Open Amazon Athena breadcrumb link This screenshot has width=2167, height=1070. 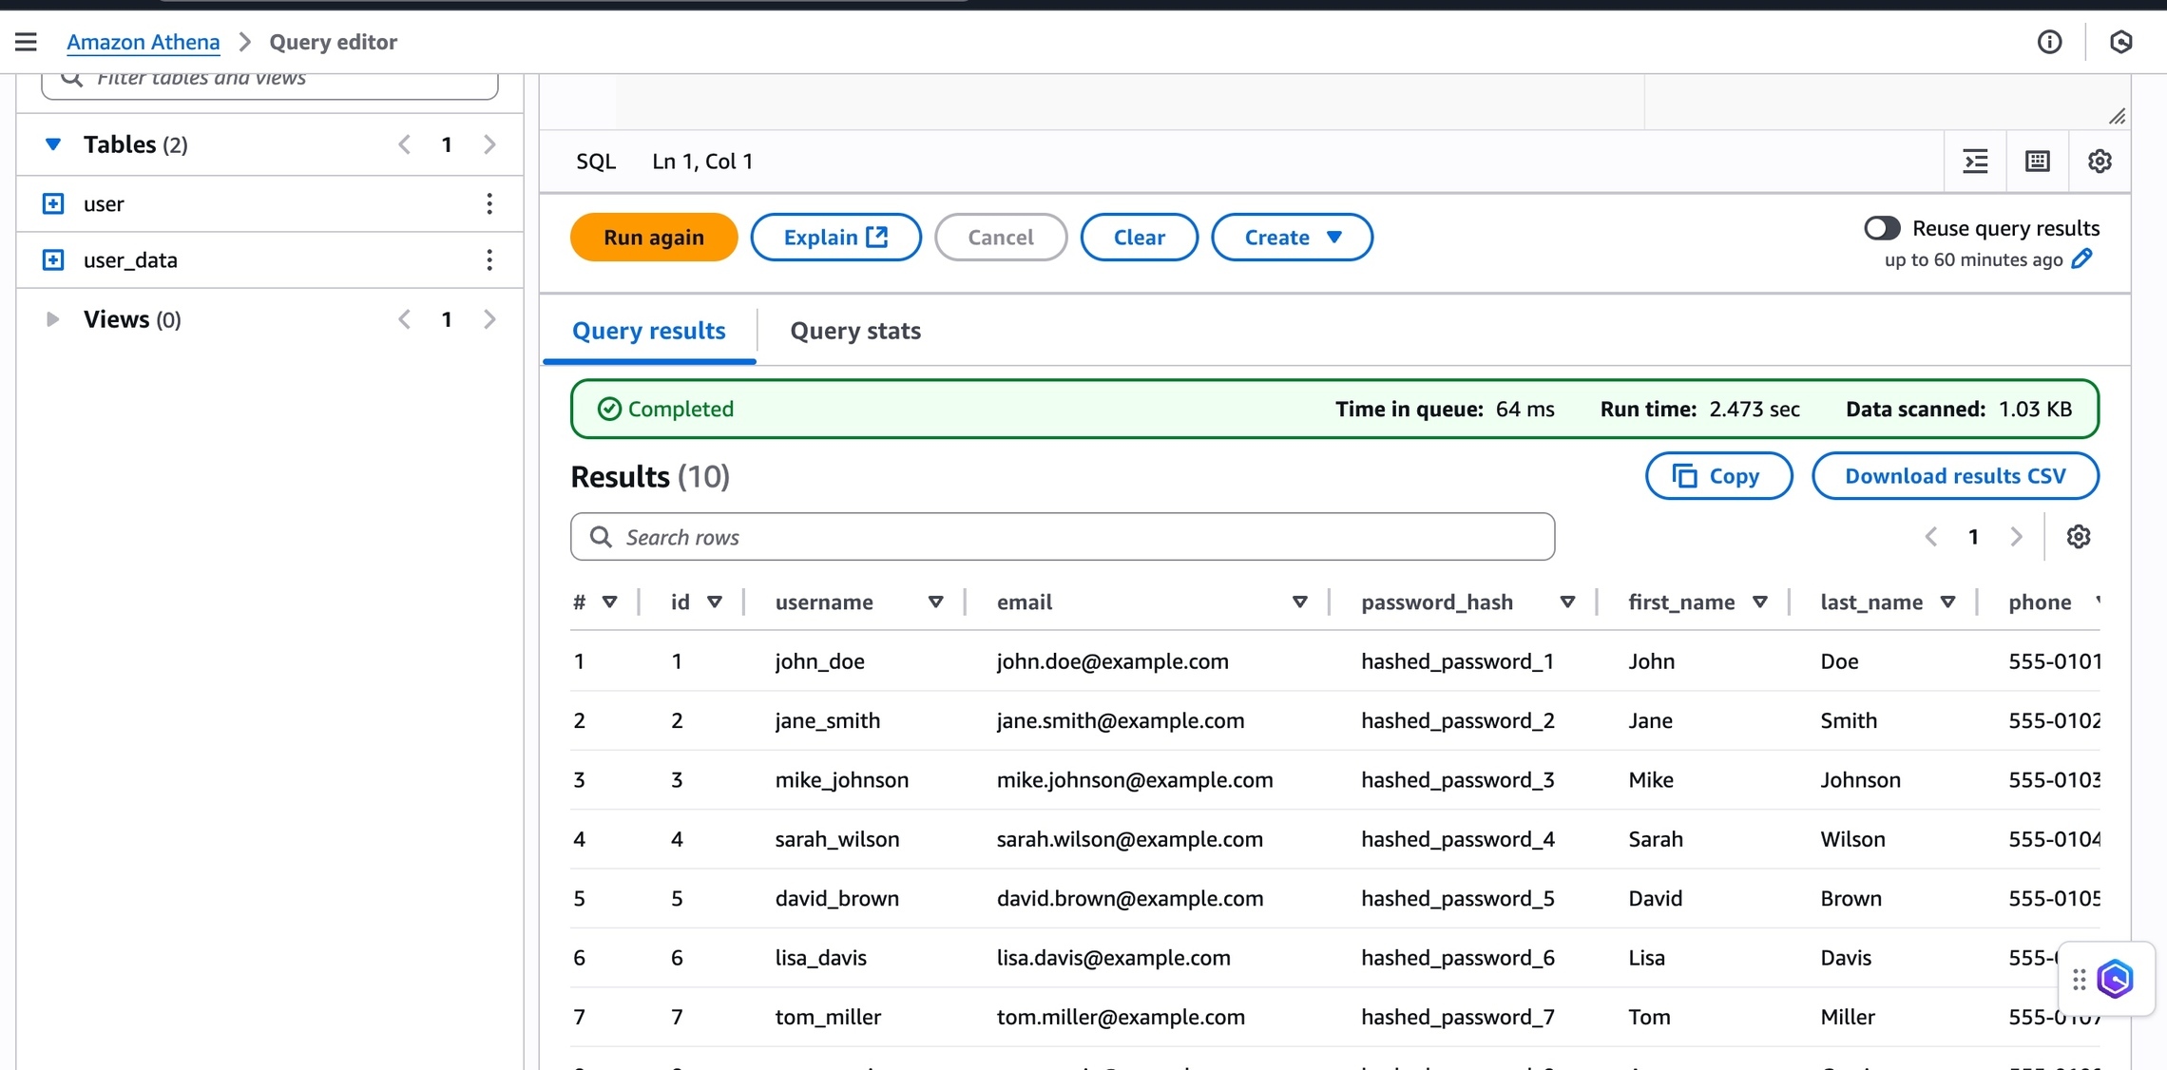(x=143, y=42)
